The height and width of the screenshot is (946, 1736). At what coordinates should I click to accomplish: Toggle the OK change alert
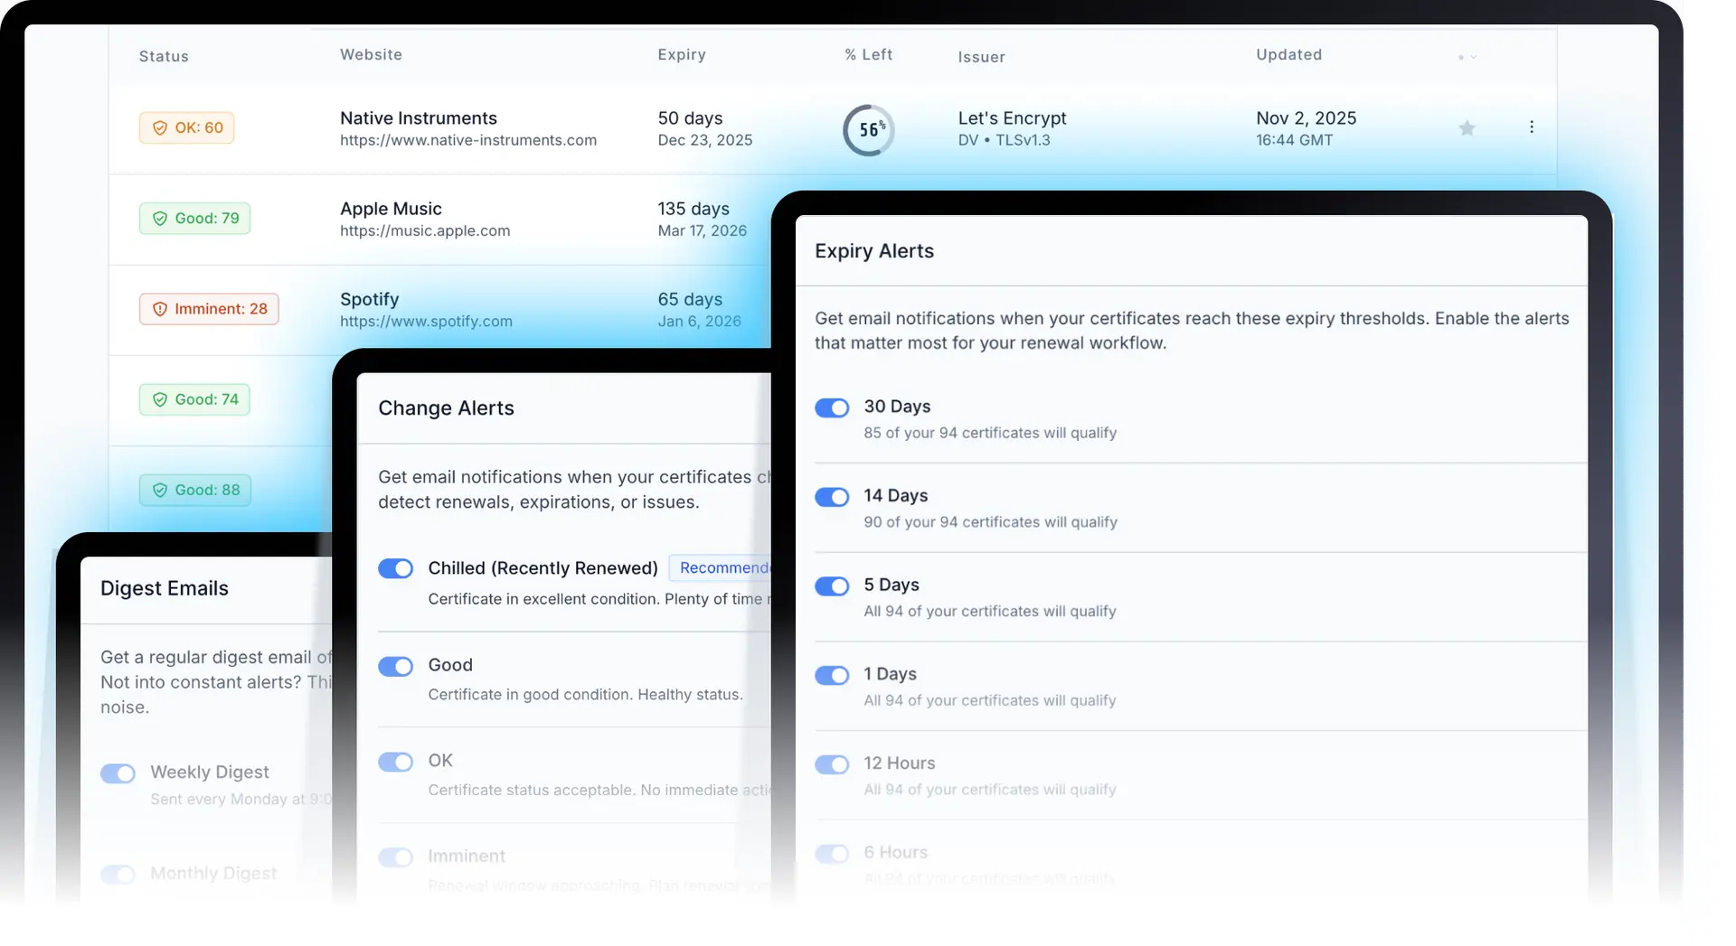pos(395,762)
